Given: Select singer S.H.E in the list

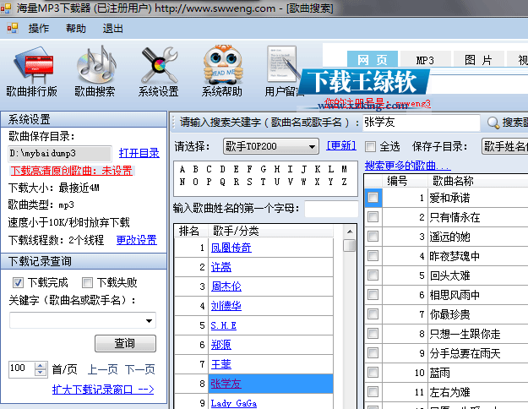Looking at the screenshot, I should [x=224, y=325].
